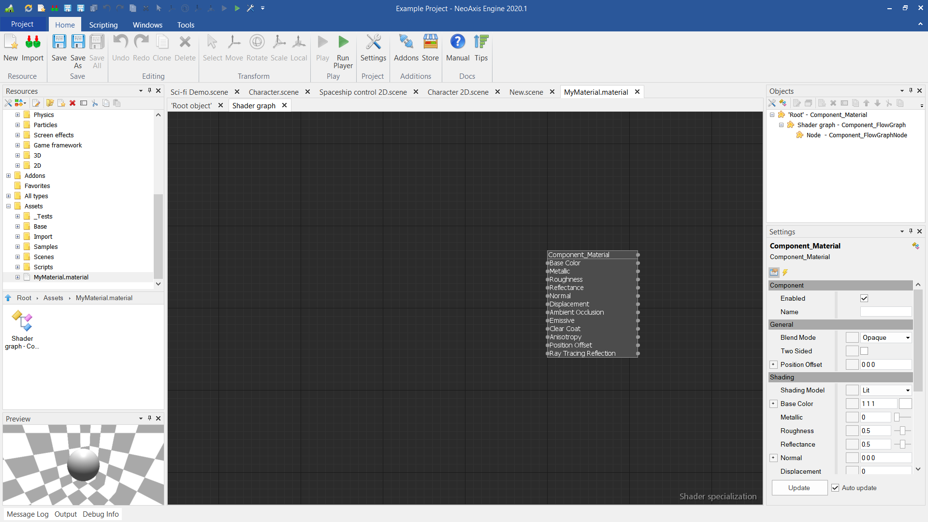Open the Blend Mode dropdown
This screenshot has width=928, height=522.
pyautogui.click(x=885, y=337)
